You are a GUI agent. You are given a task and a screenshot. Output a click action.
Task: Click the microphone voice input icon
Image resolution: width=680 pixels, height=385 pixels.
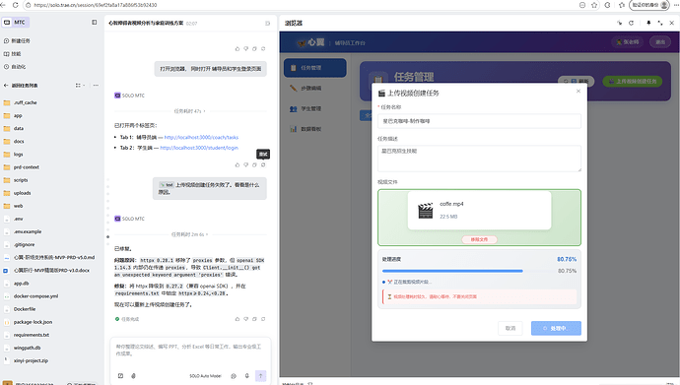pyautogui.click(x=246, y=376)
